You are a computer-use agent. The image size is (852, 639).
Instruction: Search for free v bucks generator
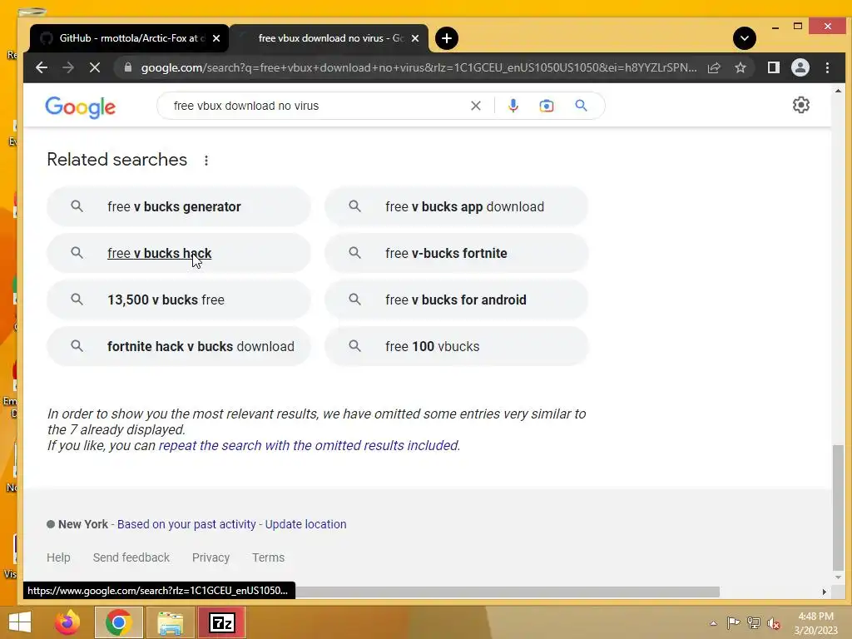[179, 206]
